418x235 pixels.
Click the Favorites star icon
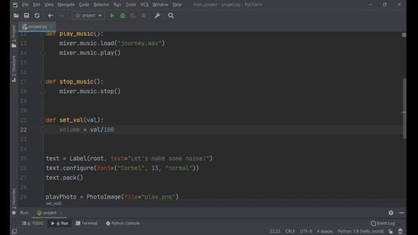(x=14, y=213)
